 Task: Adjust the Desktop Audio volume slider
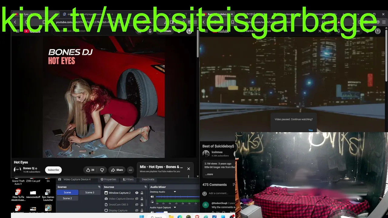click(x=177, y=197)
